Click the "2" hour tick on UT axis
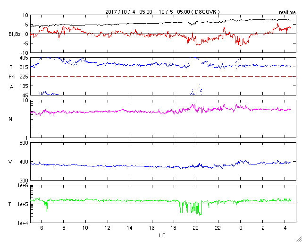The width and height of the screenshot is (302, 242). tap(263, 228)
